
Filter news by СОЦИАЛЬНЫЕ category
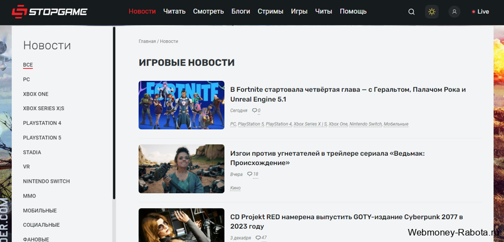41,225
